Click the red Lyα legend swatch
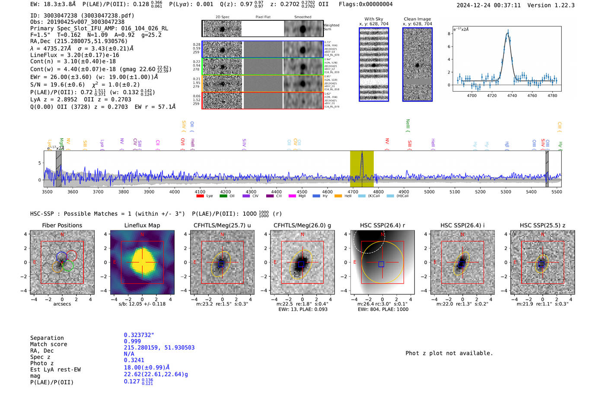Image resolution: width=605 pixels, height=412 pixels. click(x=200, y=196)
